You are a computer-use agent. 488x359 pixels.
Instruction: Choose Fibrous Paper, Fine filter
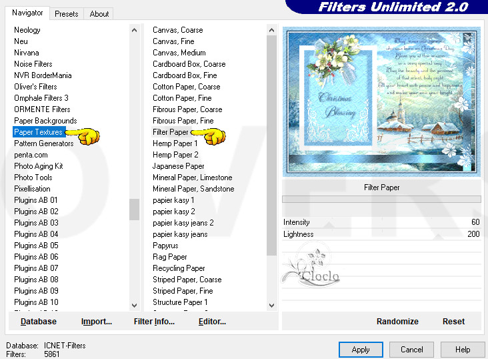point(183,121)
